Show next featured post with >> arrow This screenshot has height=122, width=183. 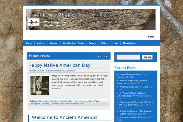[x=105, y=56]
